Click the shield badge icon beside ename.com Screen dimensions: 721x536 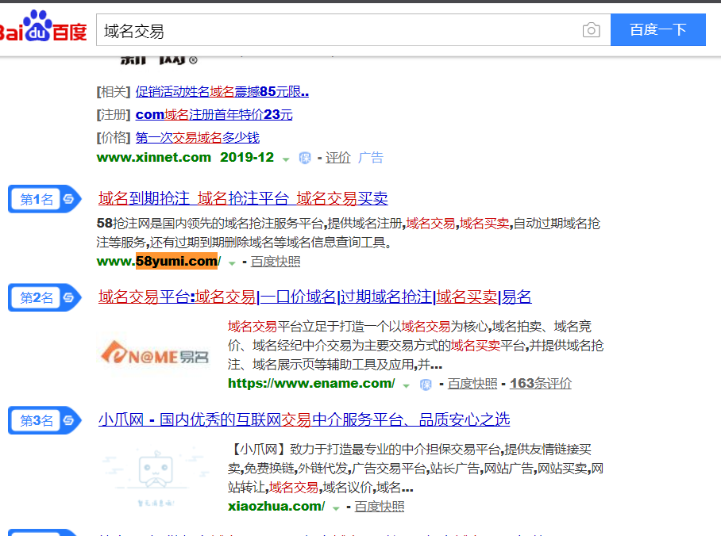(x=426, y=385)
